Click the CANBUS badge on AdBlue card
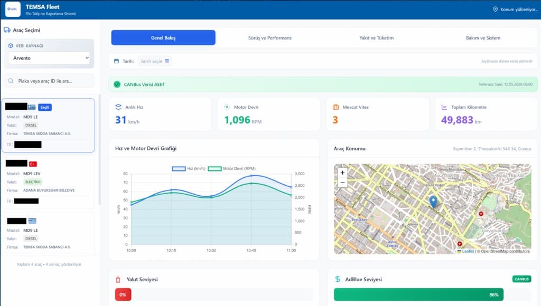The height and width of the screenshot is (306, 541). pos(521,279)
